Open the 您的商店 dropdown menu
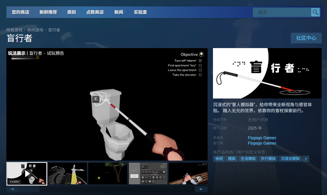 pos(20,12)
